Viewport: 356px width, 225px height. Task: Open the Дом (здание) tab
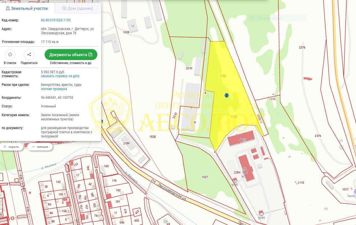click(78, 8)
